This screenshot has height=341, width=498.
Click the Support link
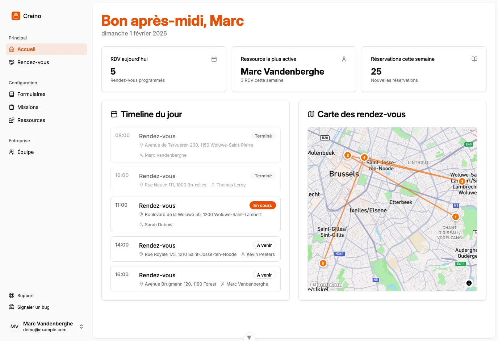click(x=25, y=295)
